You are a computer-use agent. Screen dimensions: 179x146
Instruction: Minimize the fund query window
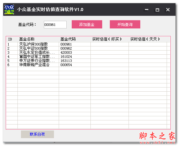(x=147, y=10)
